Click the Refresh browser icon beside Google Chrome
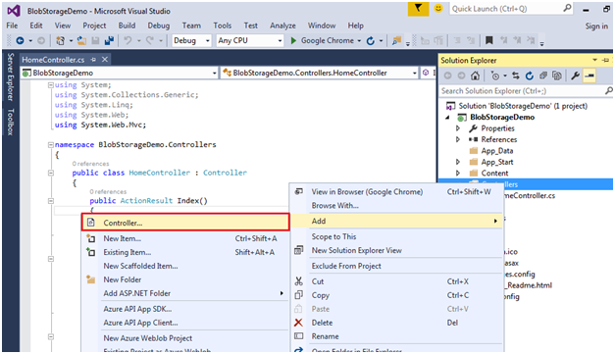 370,40
